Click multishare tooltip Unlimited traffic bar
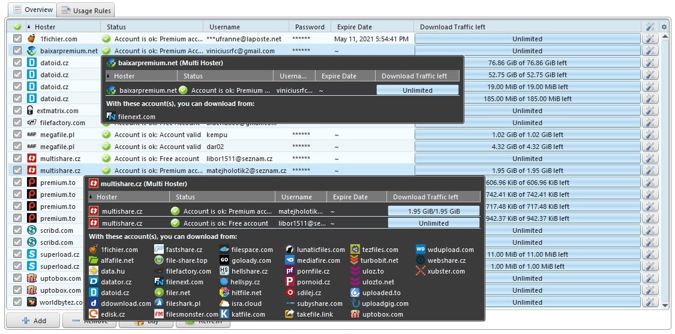Image resolution: width=675 pixels, height=334 pixels. click(433, 223)
